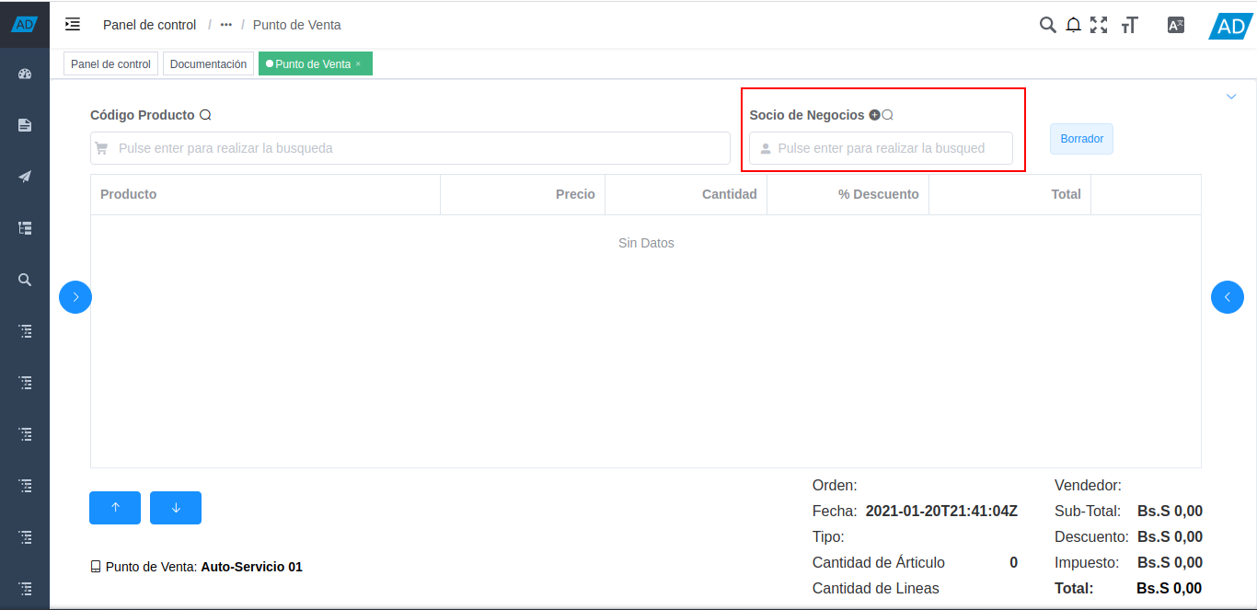The image size is (1257, 610).
Task: Focus the Socio de Negocios search field
Action: pyautogui.click(x=881, y=148)
